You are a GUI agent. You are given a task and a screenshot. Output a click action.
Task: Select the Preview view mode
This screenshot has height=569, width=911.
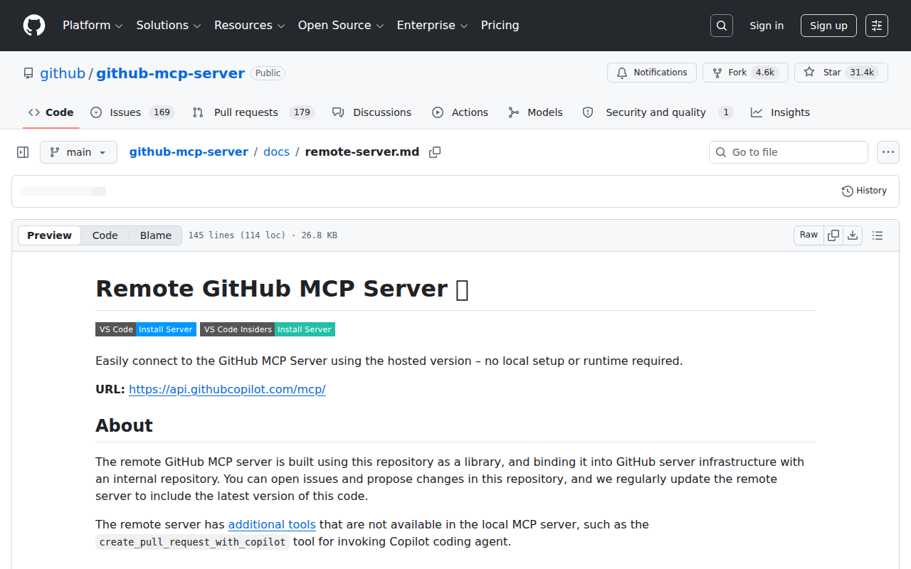(49, 235)
